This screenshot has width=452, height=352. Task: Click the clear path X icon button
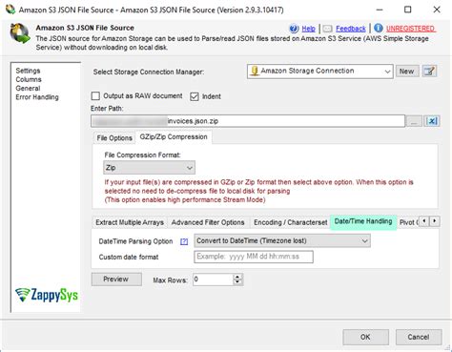[x=432, y=121]
